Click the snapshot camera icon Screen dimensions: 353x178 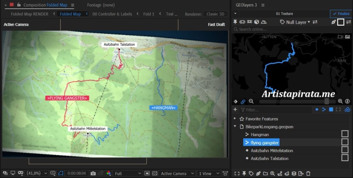93,173
